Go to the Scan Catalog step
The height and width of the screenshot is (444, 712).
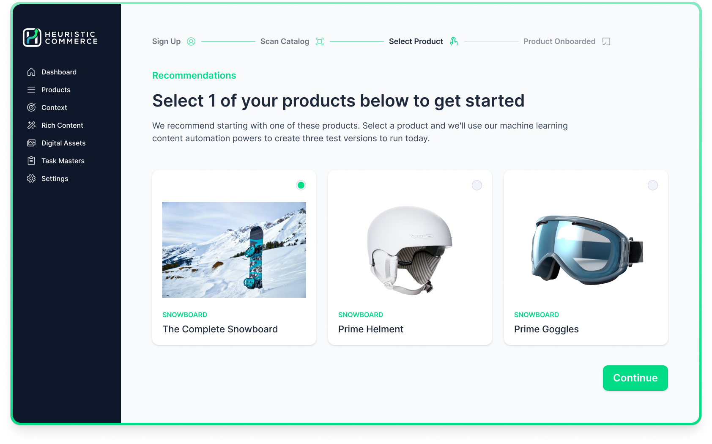coord(285,41)
